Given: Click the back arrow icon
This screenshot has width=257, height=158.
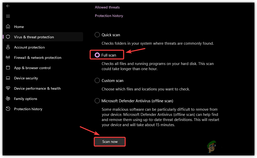Looking at the screenshot, I should point(8,6).
